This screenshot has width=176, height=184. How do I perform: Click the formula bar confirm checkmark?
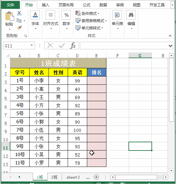62,46
